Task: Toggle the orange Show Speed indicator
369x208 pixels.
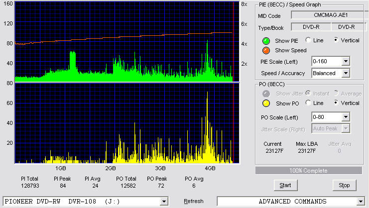Action: coord(266,51)
